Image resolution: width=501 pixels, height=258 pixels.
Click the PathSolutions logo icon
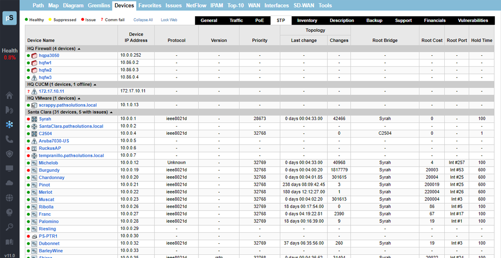click(9, 18)
